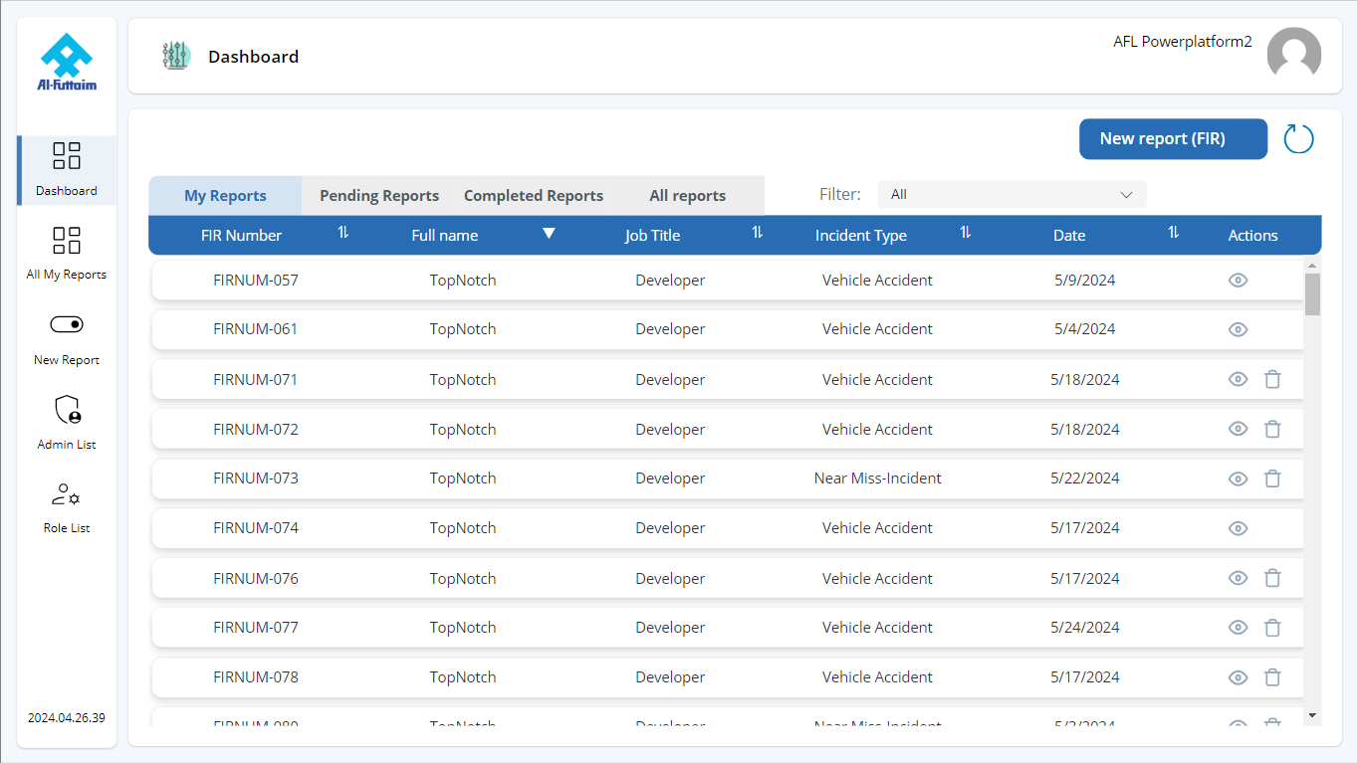Click date 5/9/2024
Image resolution: width=1357 pixels, height=763 pixels.
(1085, 281)
